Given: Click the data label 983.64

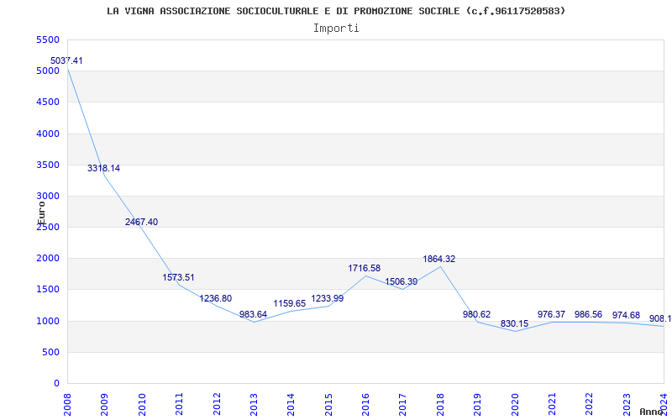Looking at the screenshot, I should 253,314.
